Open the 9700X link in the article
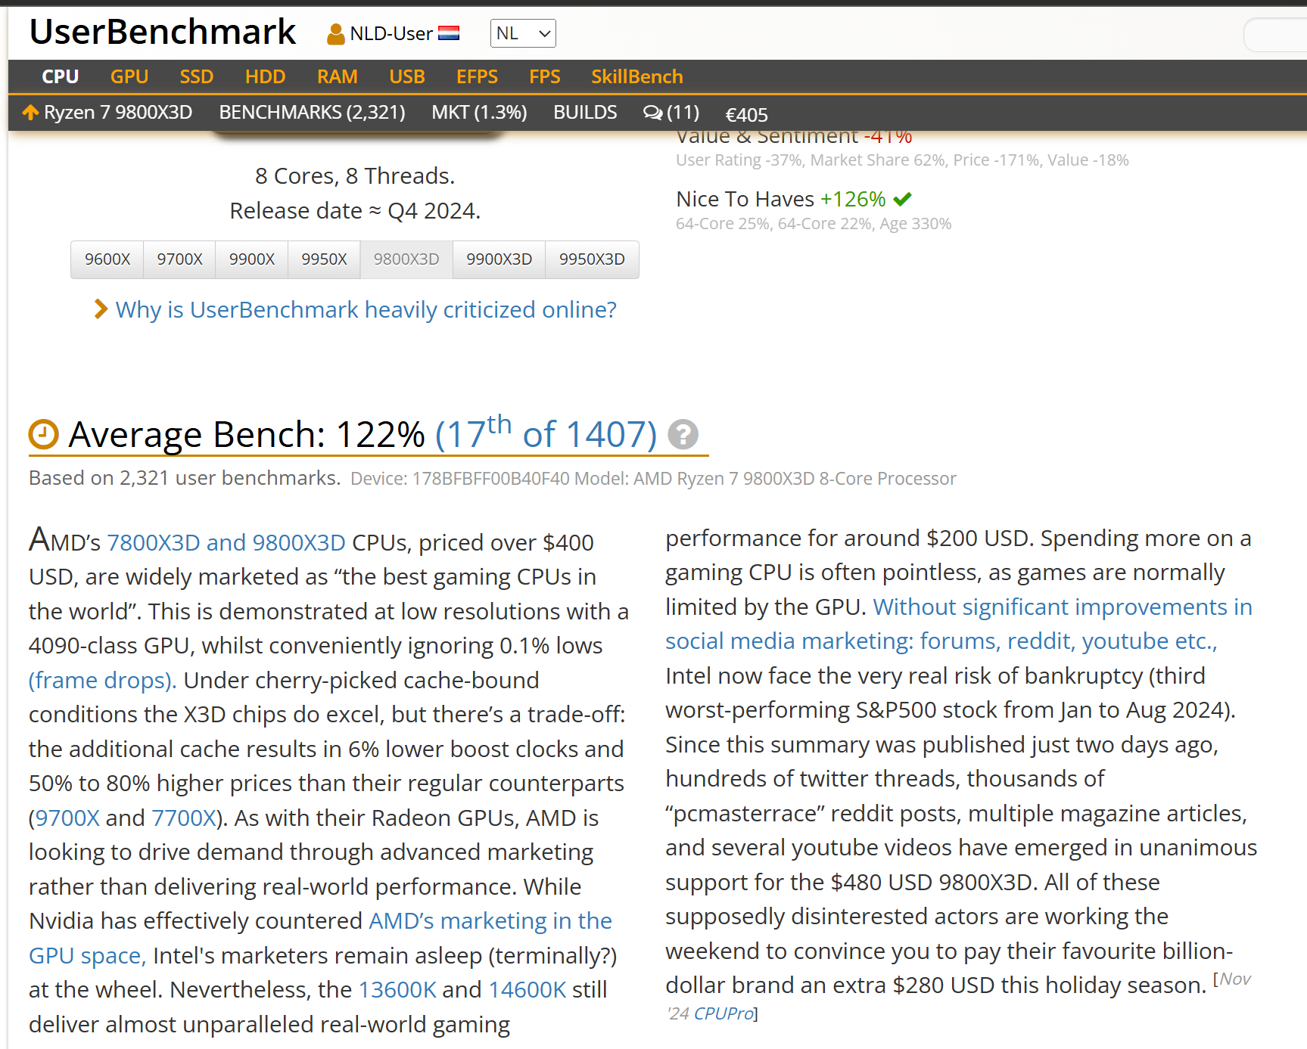The width and height of the screenshot is (1307, 1049). pos(67,818)
